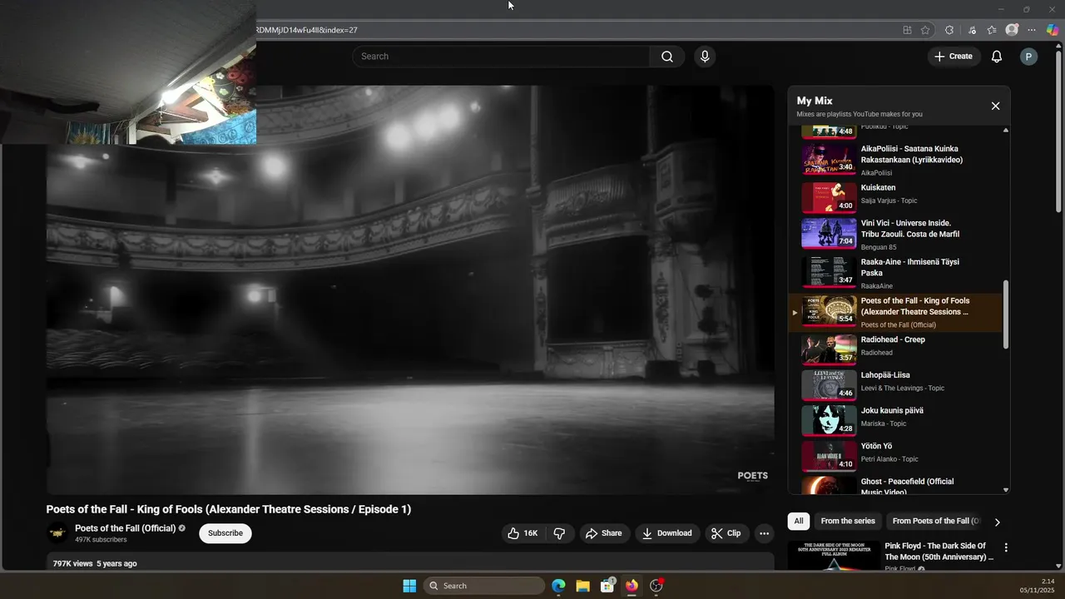Screen dimensions: 1065x599
Task: Open the Poets of the Fall channel avatar
Action: 57,533
